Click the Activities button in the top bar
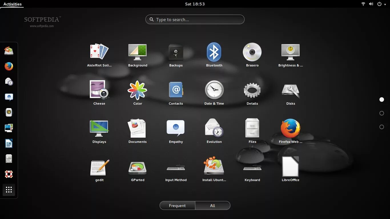This screenshot has width=390, height=219. pos(13,4)
